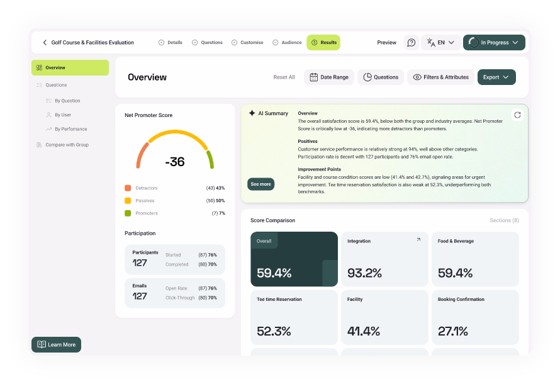
Task: Click the pie chart icon in Questions button
Action: coord(367,77)
